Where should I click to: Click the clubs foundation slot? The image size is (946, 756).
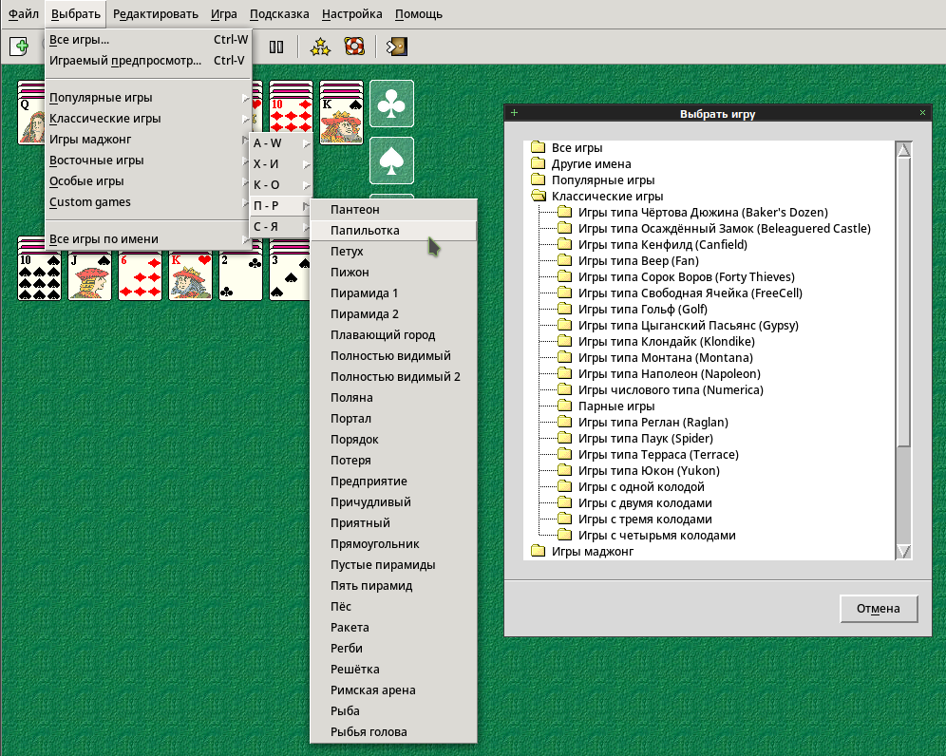(391, 104)
